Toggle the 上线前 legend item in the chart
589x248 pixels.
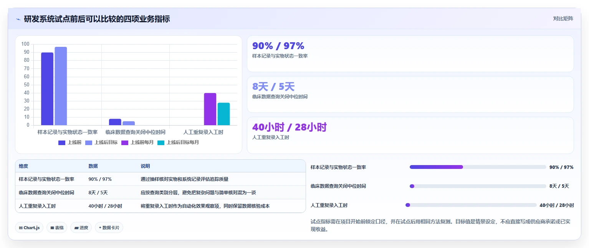point(70,142)
